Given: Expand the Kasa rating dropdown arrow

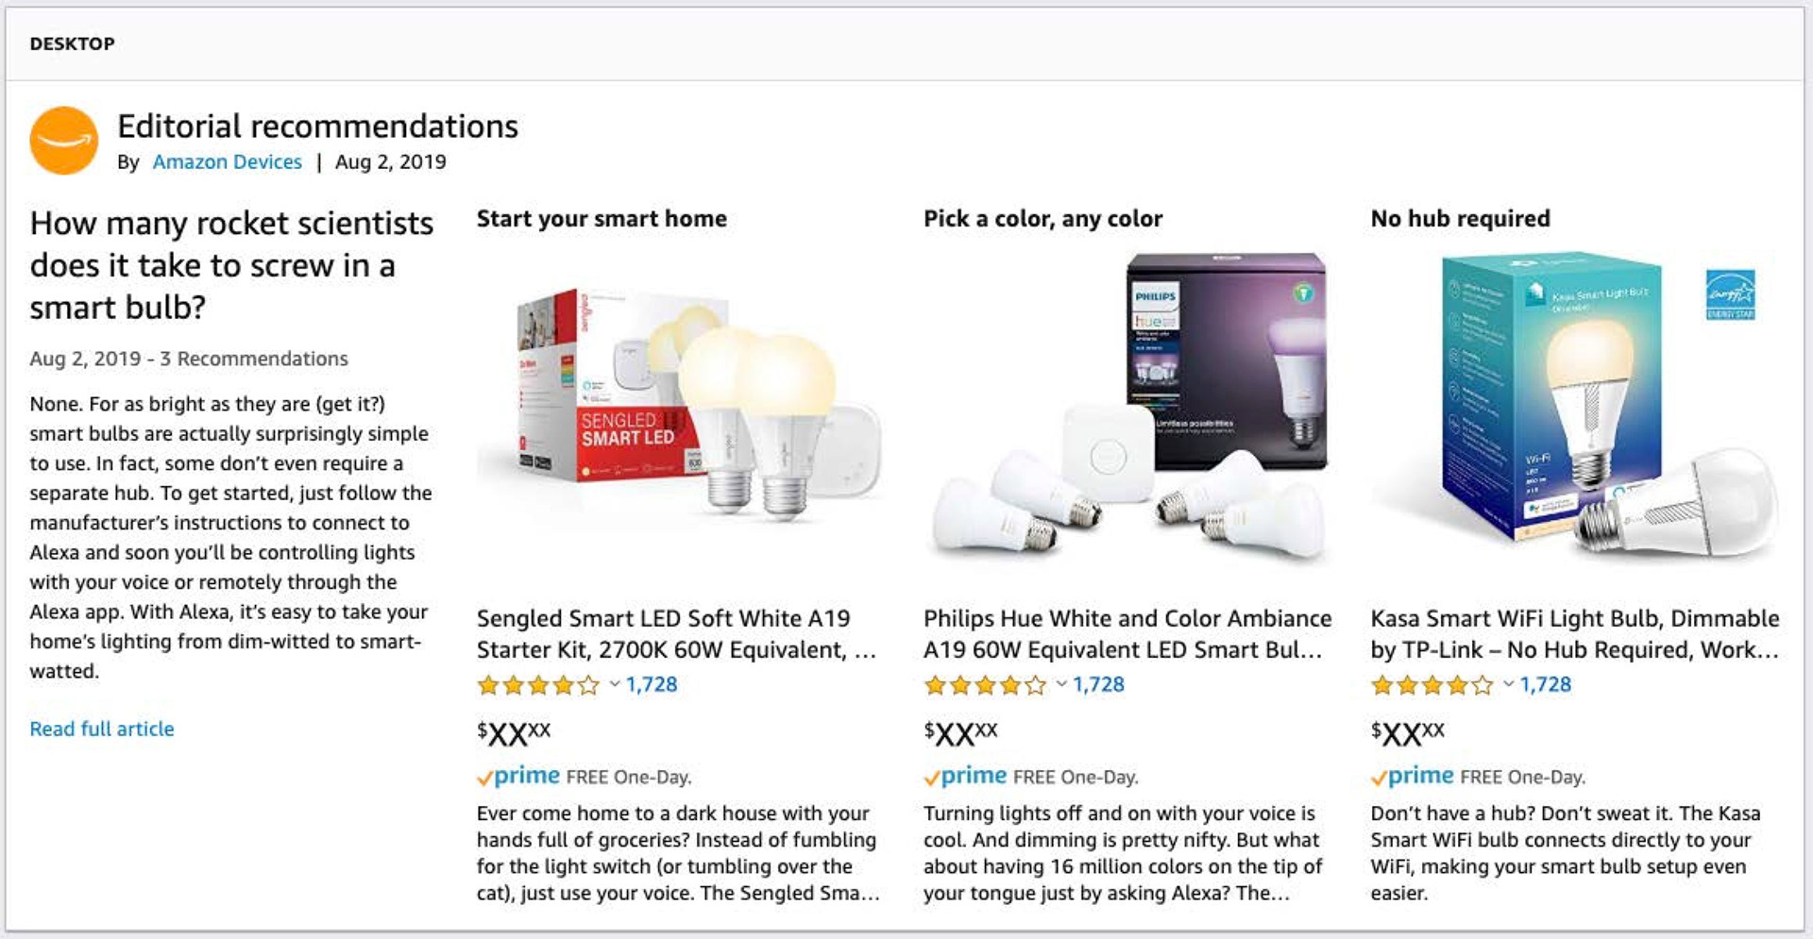Looking at the screenshot, I should pos(1509,684).
